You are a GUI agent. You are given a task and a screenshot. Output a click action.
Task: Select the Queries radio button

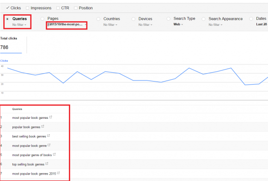tap(7, 19)
